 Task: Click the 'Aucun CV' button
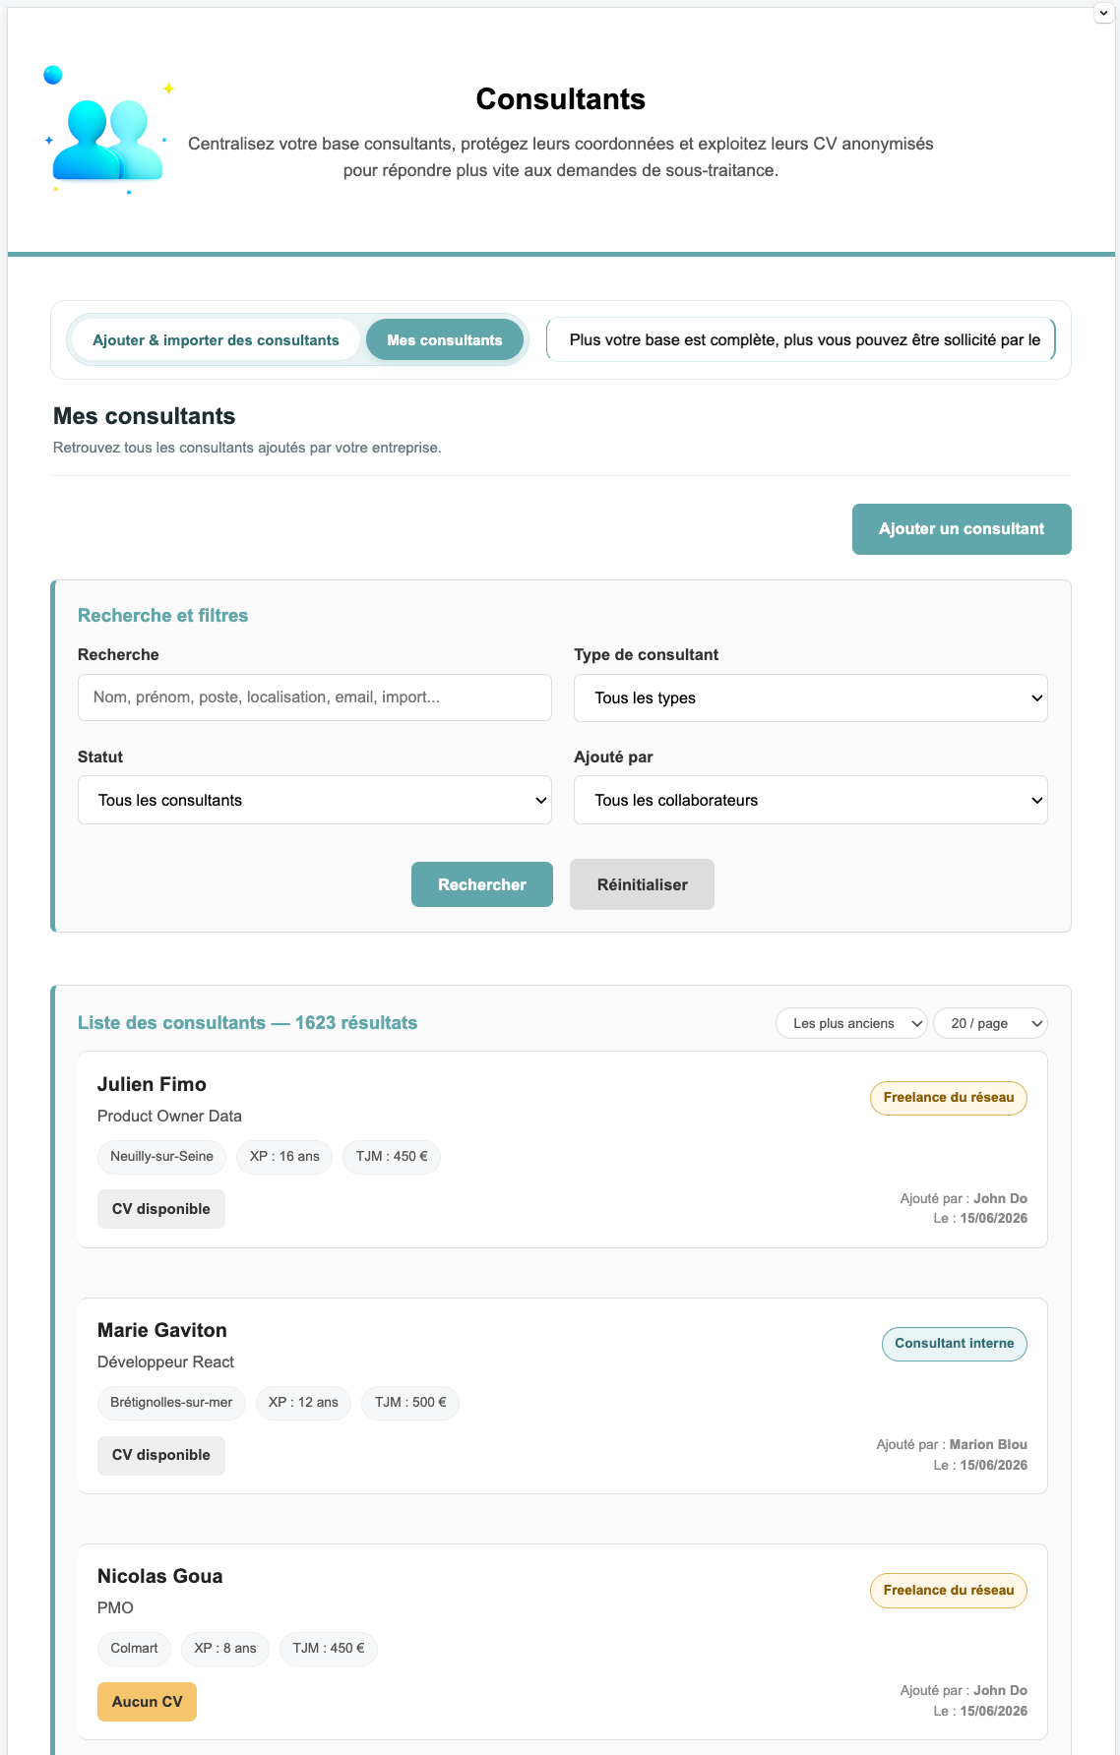147,1702
